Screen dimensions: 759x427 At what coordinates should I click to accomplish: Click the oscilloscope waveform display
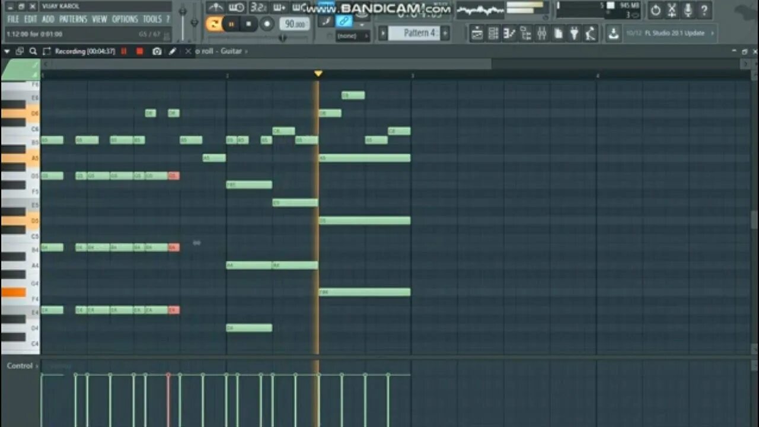pyautogui.click(x=480, y=10)
